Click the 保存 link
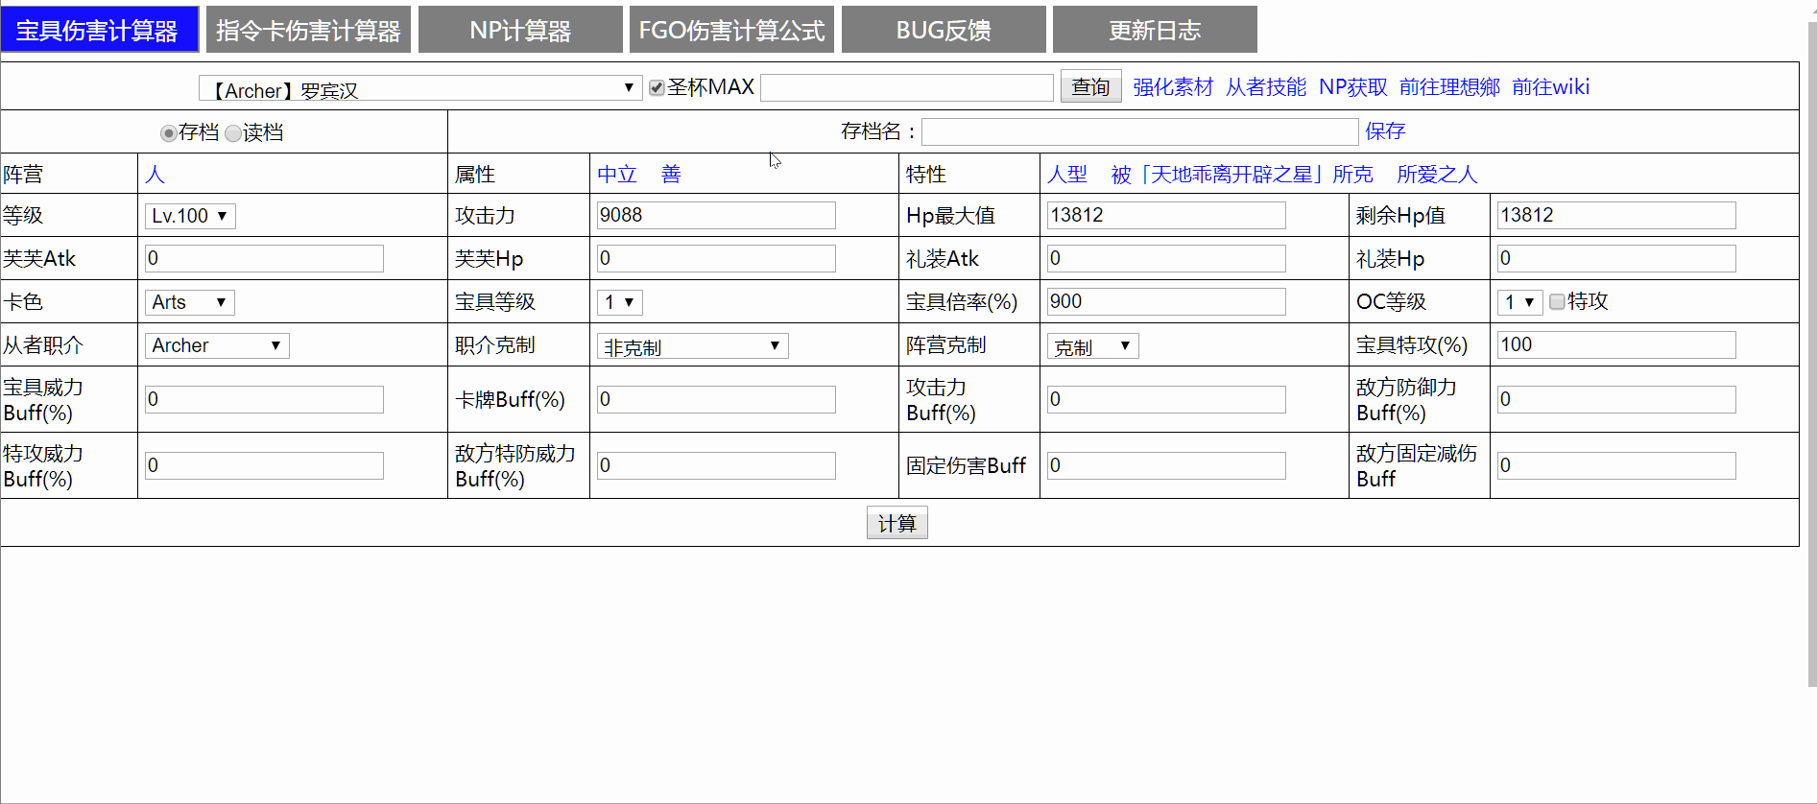The image size is (1817, 804). point(1384,131)
